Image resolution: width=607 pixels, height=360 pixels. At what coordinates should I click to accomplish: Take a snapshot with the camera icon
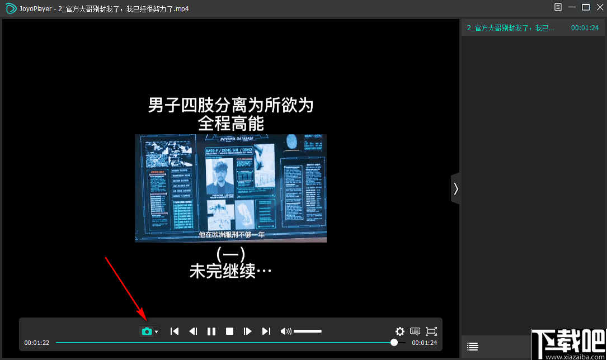coord(145,331)
